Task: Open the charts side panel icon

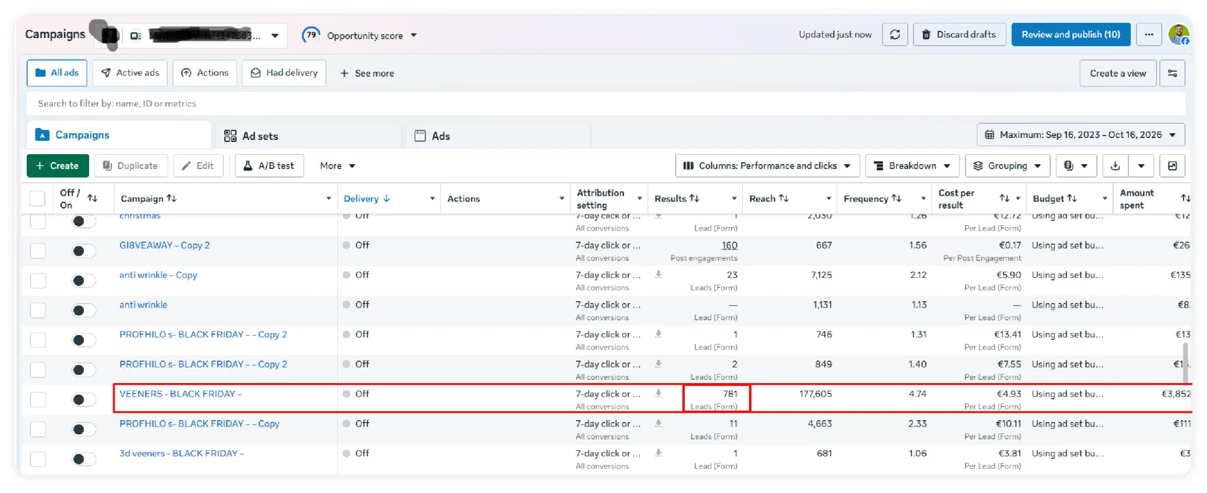Action: click(1172, 165)
